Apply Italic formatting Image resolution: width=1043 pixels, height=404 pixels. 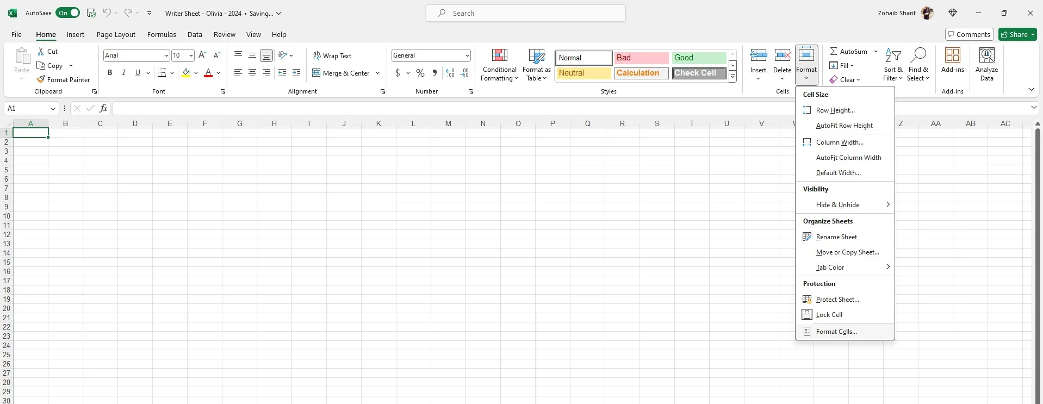pyautogui.click(x=124, y=73)
